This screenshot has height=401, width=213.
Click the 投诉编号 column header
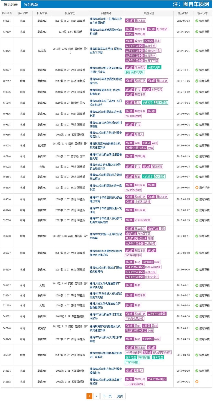tap(7, 13)
